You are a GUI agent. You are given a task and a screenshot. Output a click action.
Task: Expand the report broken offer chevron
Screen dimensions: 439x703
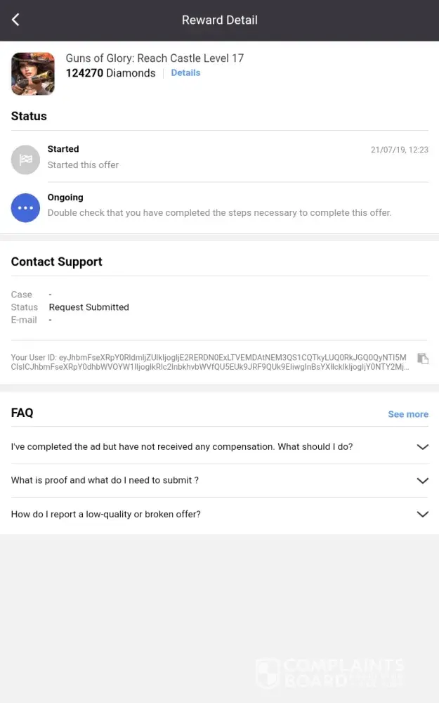pyautogui.click(x=422, y=515)
